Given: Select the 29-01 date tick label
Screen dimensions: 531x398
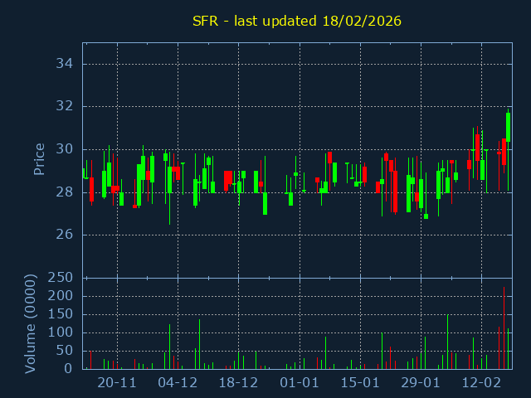Looking at the screenshot, I should click(421, 383).
